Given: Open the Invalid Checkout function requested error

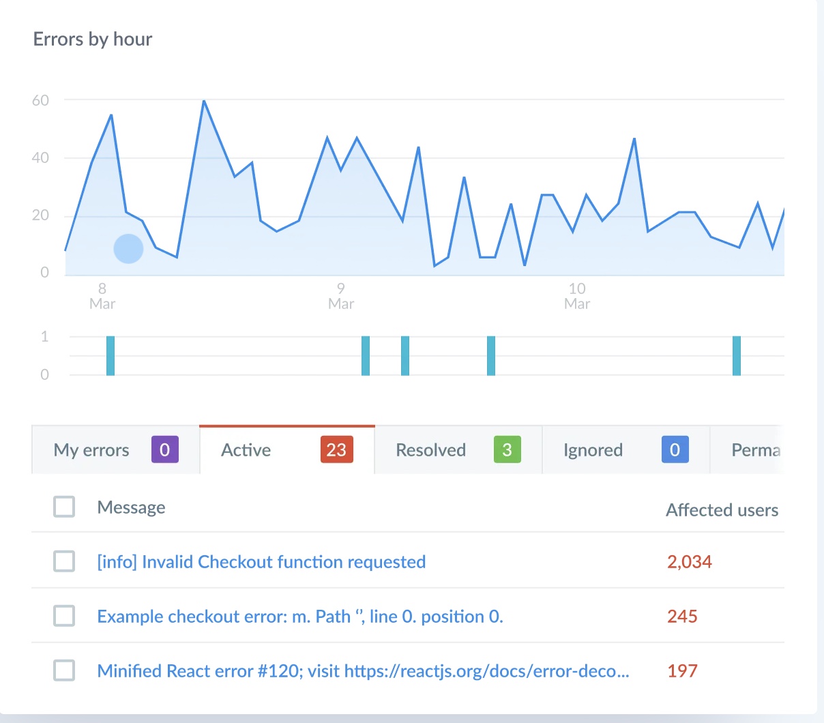Looking at the screenshot, I should click(x=262, y=561).
